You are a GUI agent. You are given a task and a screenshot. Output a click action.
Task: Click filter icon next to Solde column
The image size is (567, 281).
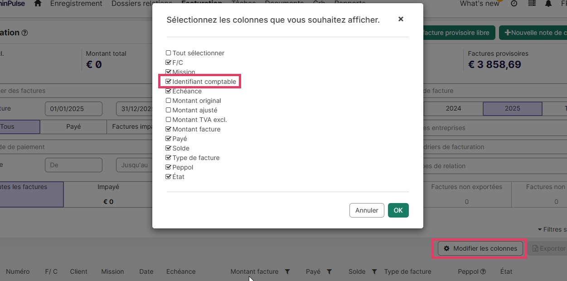point(374,272)
